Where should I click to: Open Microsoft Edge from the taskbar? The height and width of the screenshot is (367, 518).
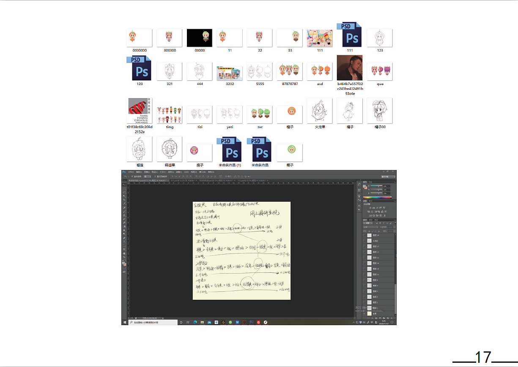(x=195, y=322)
